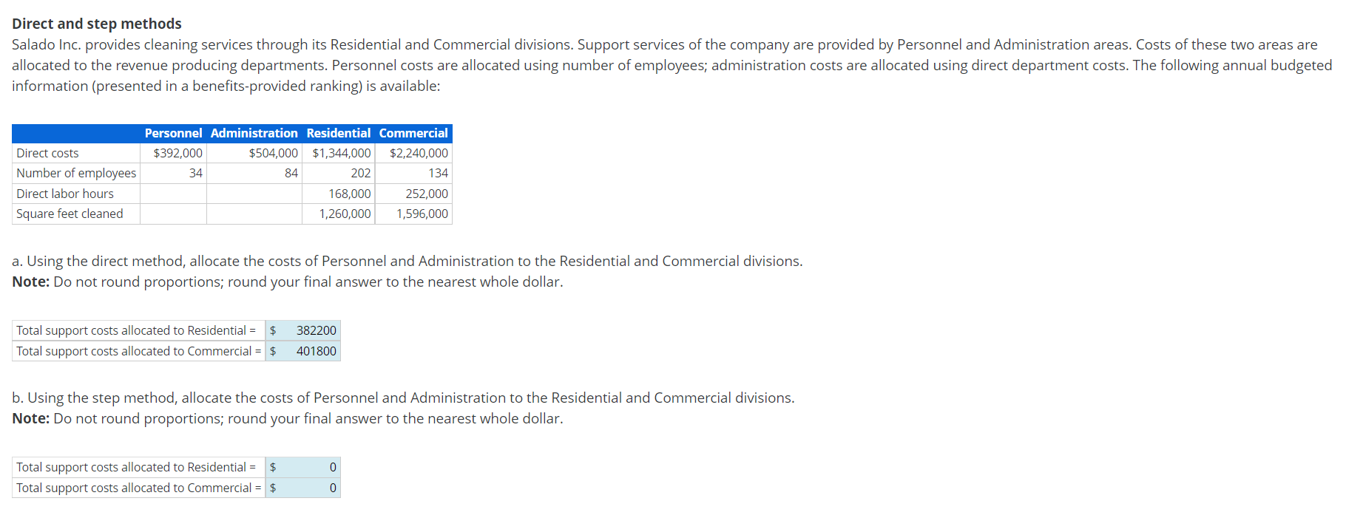Click the Direct and step methods heading
Image resolution: width=1363 pixels, height=518 pixels.
pyautogui.click(x=97, y=24)
